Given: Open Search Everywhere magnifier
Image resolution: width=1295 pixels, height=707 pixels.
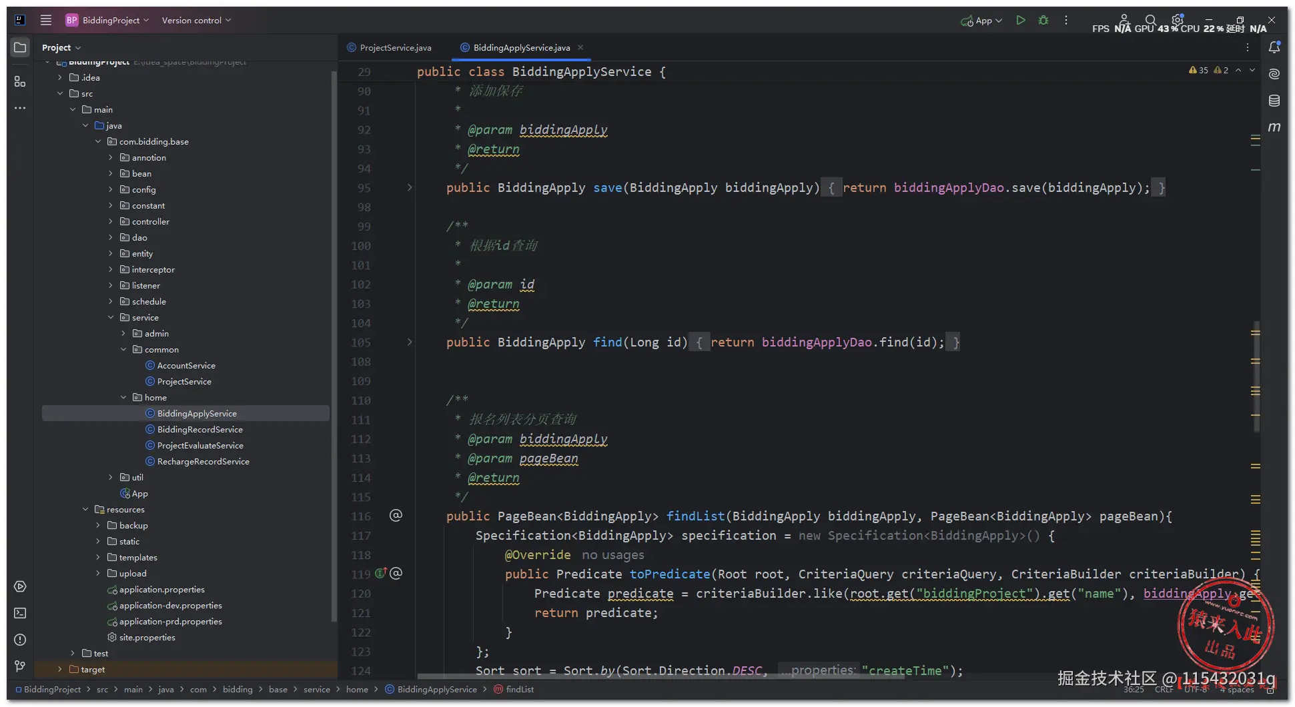Looking at the screenshot, I should [x=1150, y=20].
